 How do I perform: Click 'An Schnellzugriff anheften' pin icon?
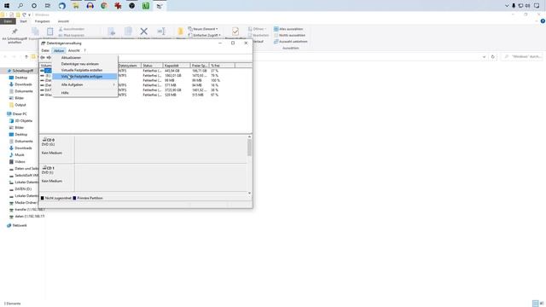[x=15, y=32]
